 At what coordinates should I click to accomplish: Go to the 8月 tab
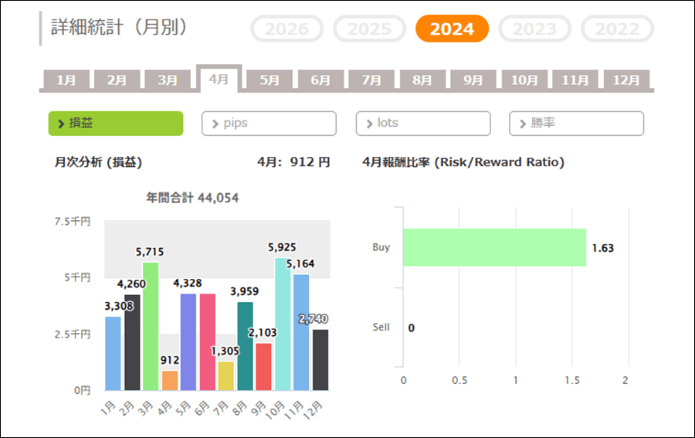[422, 80]
